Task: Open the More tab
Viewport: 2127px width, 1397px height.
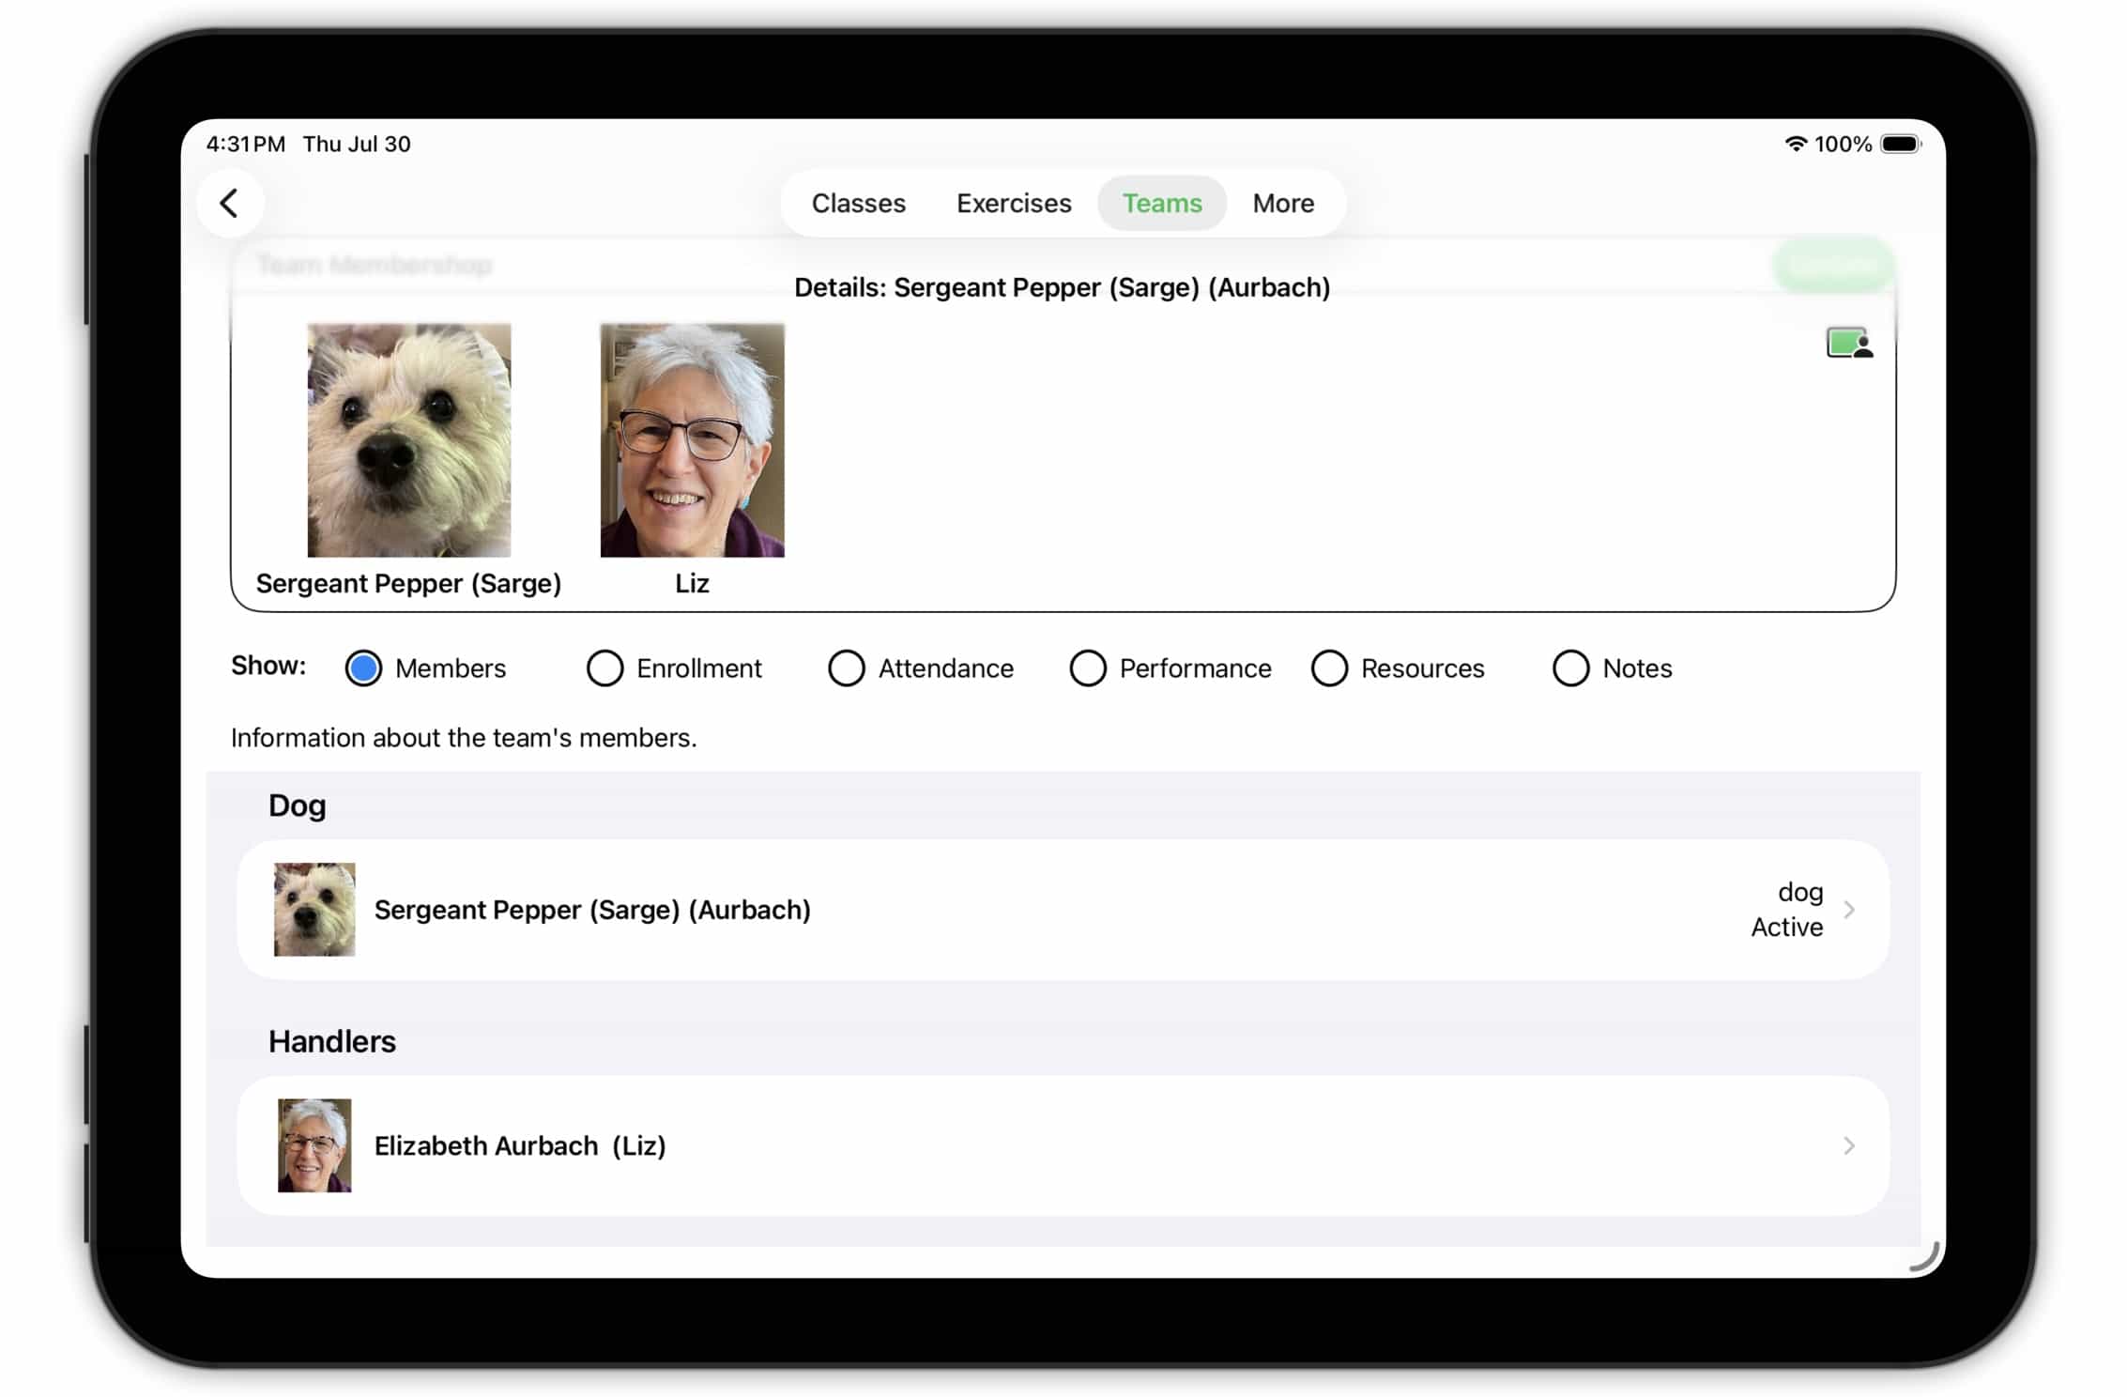Action: [1283, 203]
